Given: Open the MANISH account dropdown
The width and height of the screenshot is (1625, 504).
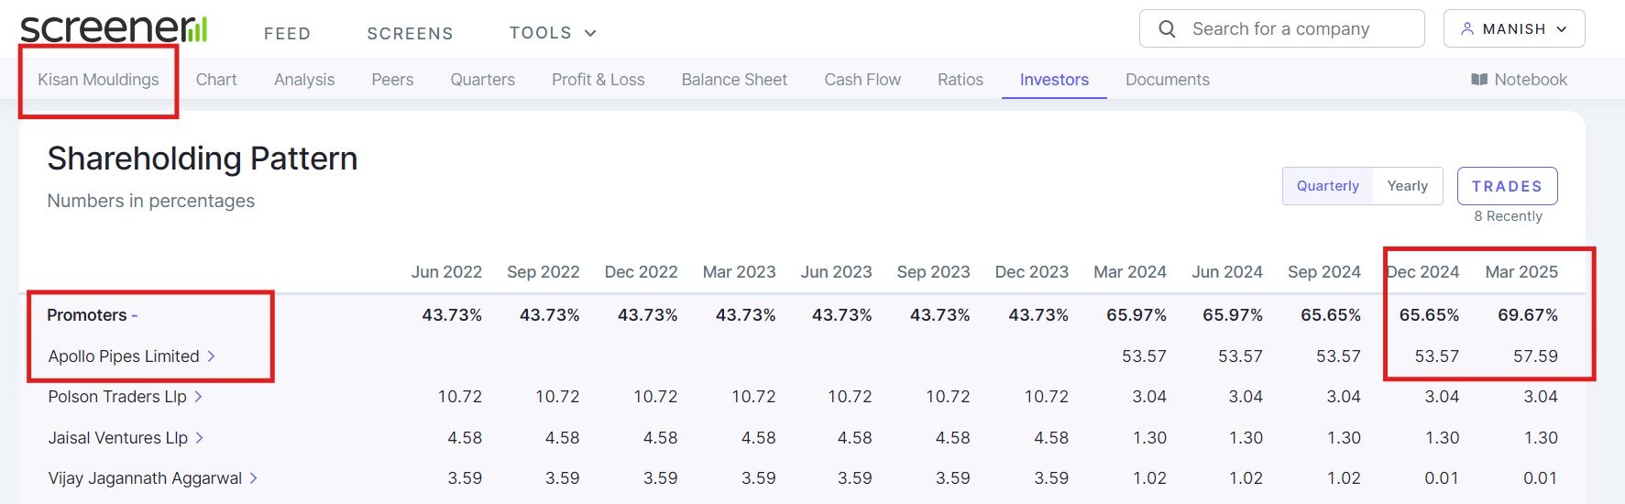Looking at the screenshot, I should (x=1514, y=29).
